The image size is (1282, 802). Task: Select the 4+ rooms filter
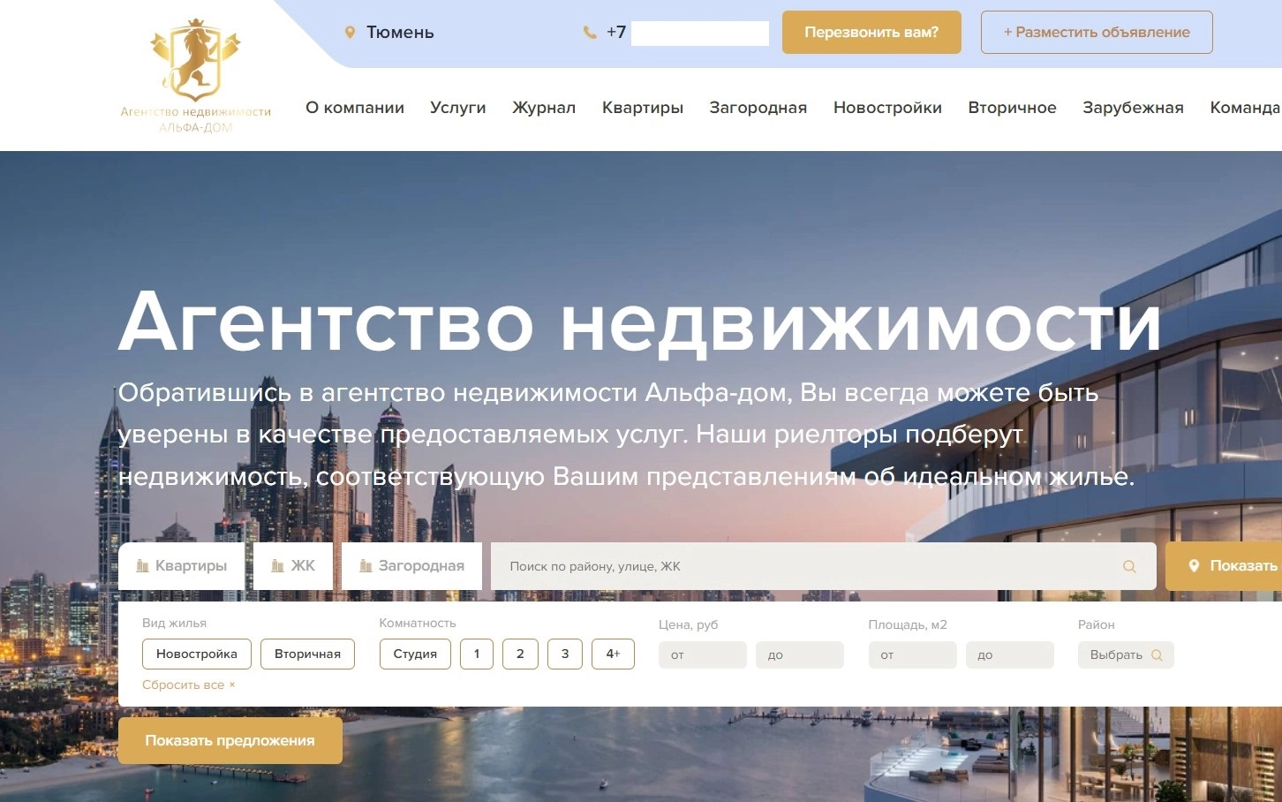613,654
